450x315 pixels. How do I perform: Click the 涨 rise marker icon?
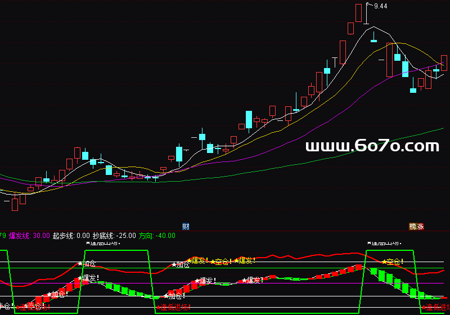[x=420, y=227]
